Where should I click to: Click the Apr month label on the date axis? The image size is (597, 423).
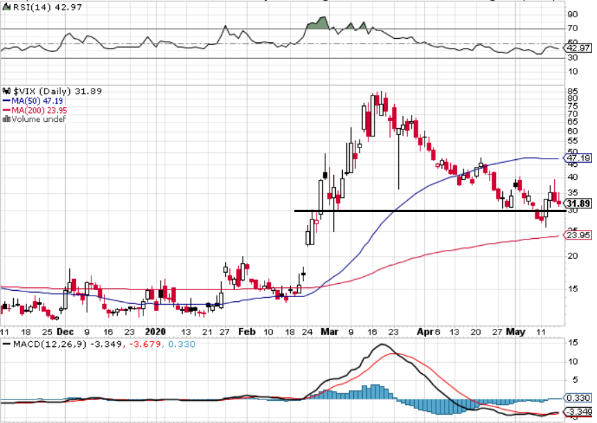pyautogui.click(x=425, y=332)
